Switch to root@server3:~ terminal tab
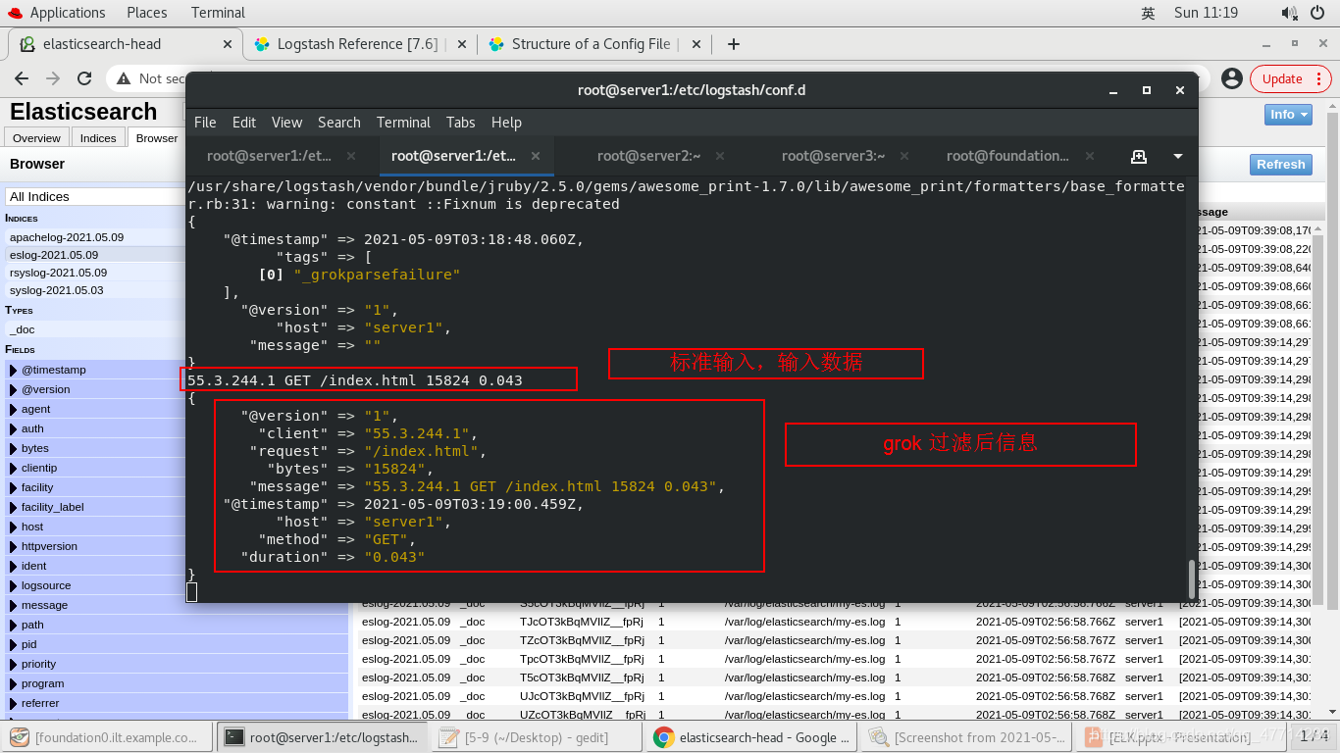The height and width of the screenshot is (753, 1340). tap(833, 156)
